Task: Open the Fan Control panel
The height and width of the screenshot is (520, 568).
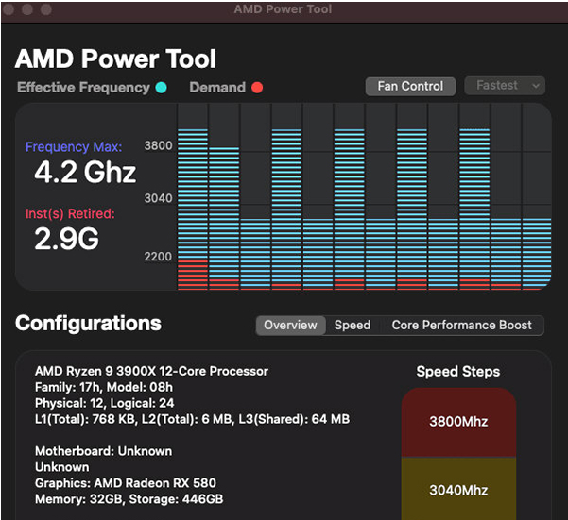Action: [x=410, y=86]
